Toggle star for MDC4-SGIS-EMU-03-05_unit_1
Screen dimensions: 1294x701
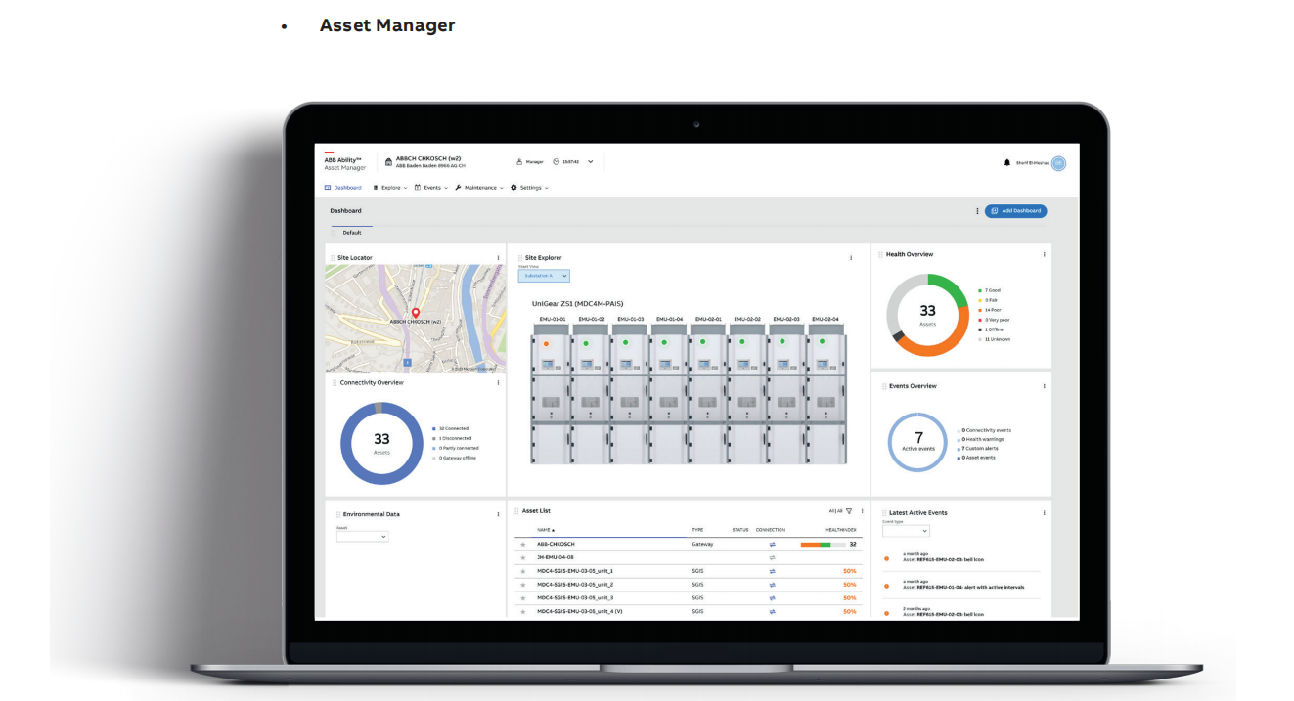click(523, 571)
